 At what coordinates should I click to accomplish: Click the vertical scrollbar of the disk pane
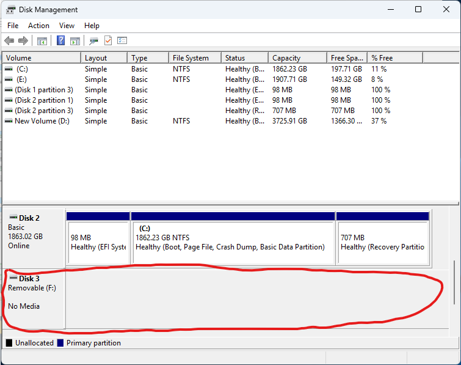pos(455,282)
